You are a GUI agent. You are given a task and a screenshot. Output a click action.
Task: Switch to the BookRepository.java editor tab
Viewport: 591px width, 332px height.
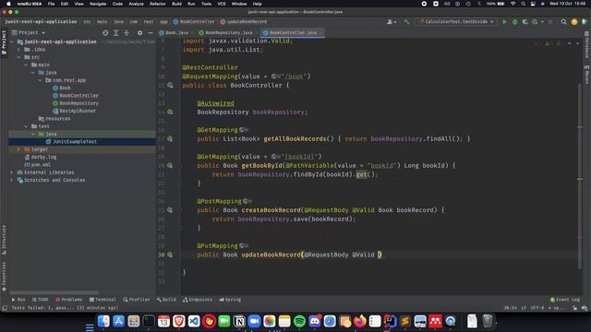[x=225, y=33]
